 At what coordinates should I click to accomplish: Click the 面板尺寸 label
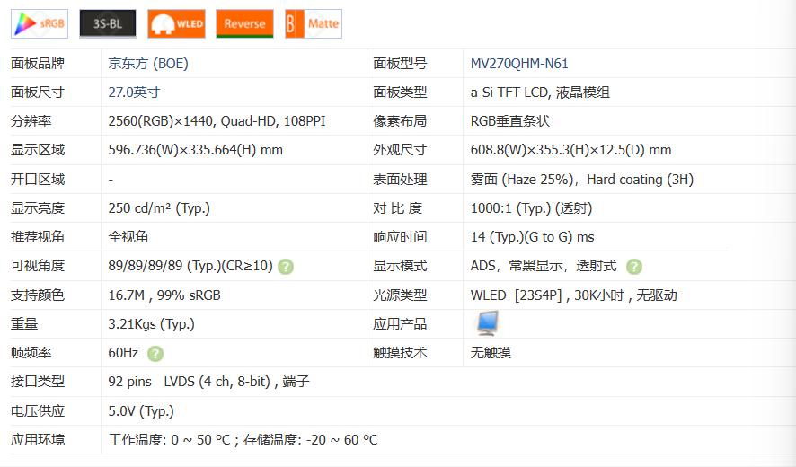click(x=38, y=93)
